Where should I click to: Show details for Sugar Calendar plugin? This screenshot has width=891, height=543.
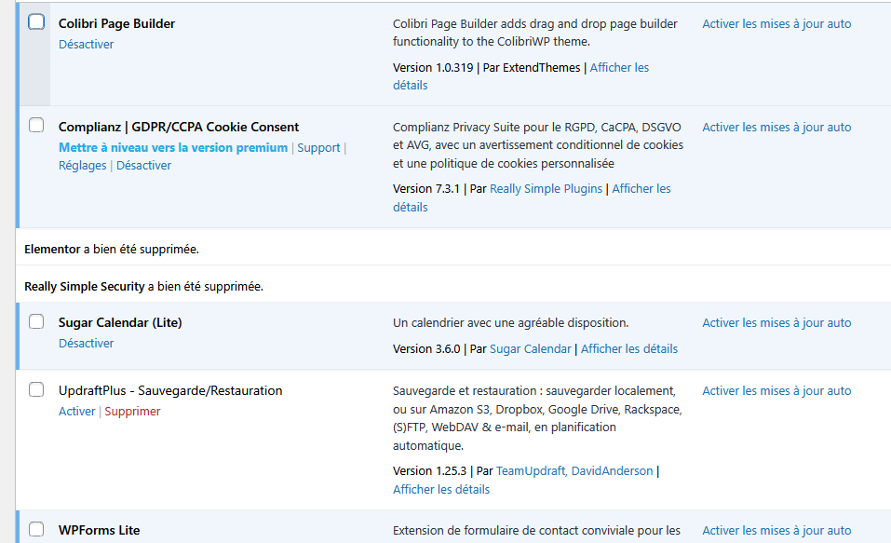628,348
